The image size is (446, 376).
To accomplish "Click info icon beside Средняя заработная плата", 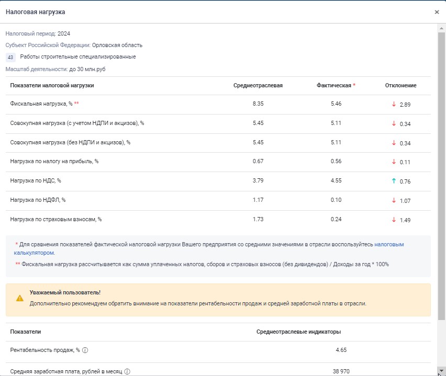I will pyautogui.click(x=127, y=372).
